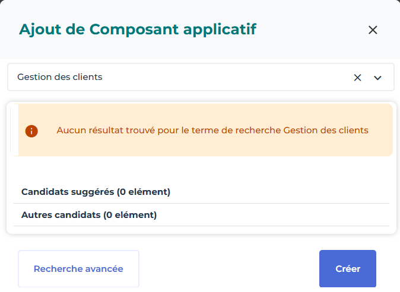Image resolution: width=400 pixels, height=292 pixels.
Task: Click the "(0 elément)" count beside Autres candidats
Action: (x=130, y=215)
